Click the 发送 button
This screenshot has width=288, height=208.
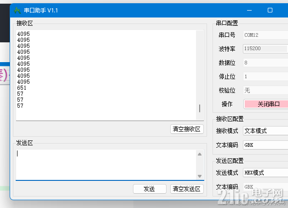tap(150, 189)
